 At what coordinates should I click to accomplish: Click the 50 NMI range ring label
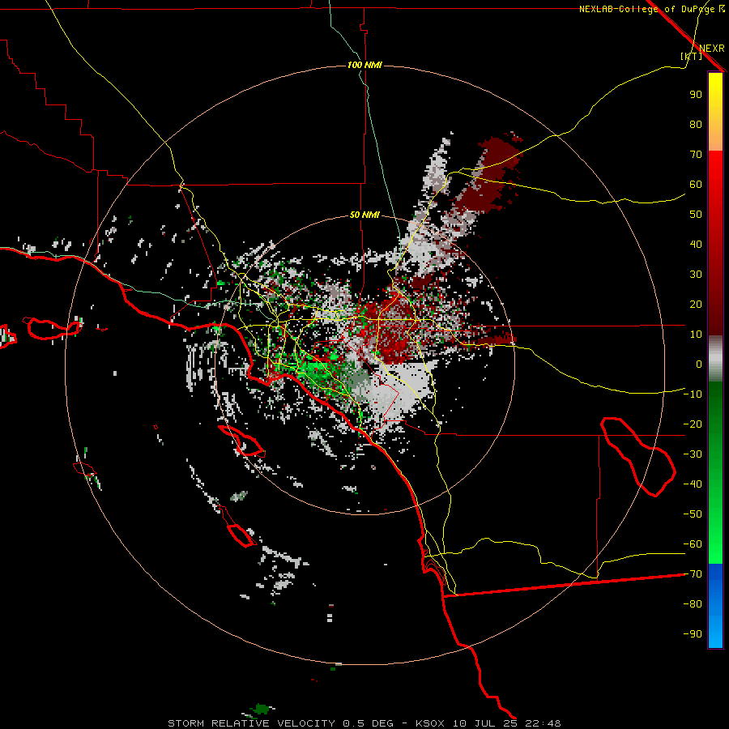click(364, 215)
